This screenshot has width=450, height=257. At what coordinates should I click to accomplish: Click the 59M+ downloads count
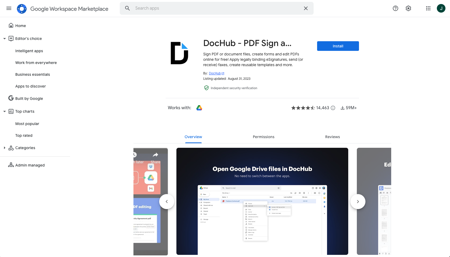tap(351, 108)
